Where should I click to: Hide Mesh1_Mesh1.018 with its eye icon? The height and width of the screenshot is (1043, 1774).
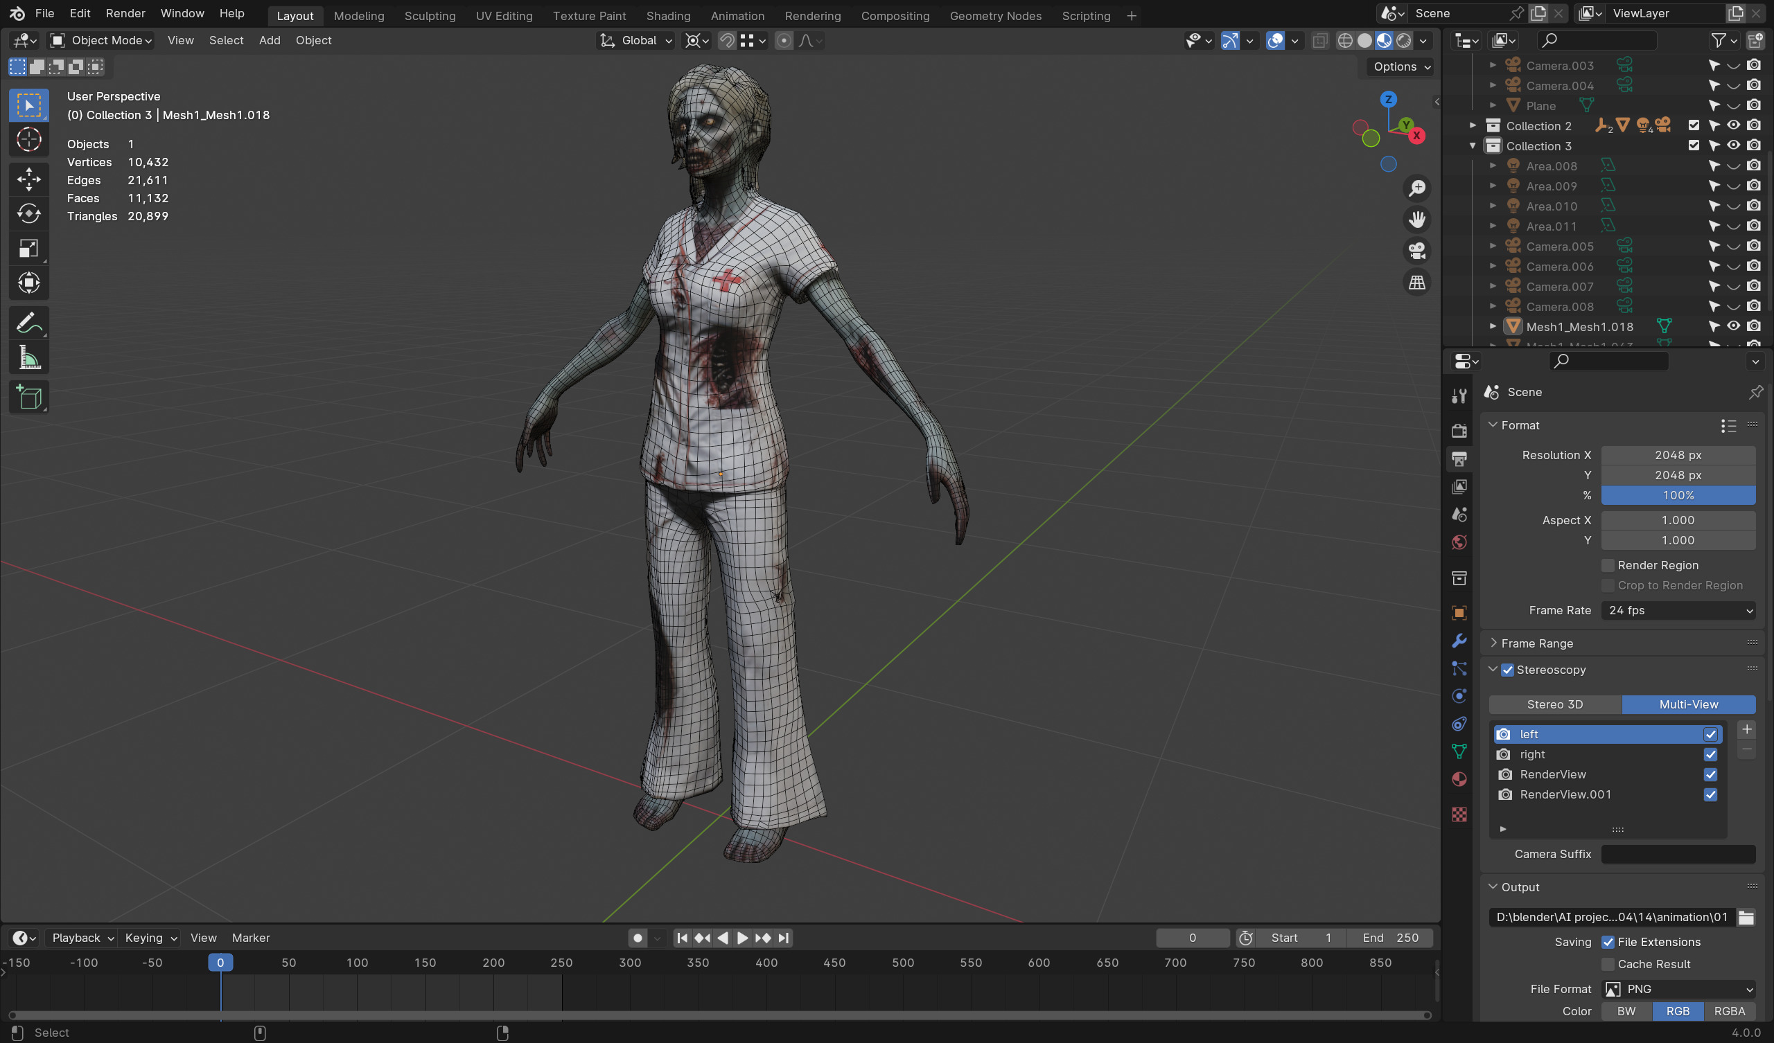(x=1734, y=326)
